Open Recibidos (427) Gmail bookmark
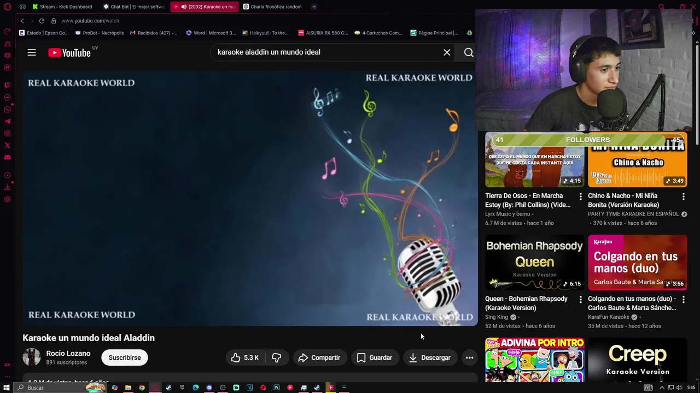The height and width of the screenshot is (393, 700). coord(154,33)
